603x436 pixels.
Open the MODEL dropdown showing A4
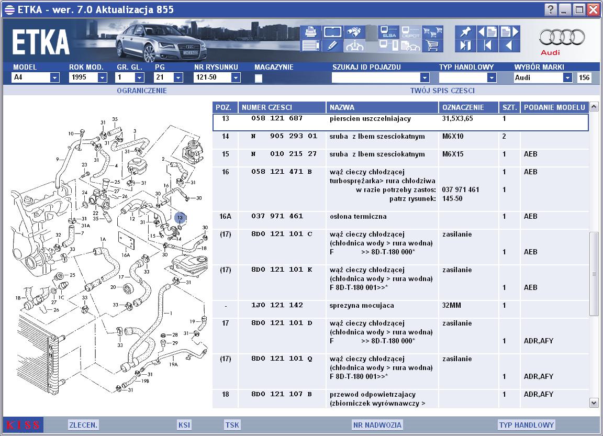pos(54,77)
